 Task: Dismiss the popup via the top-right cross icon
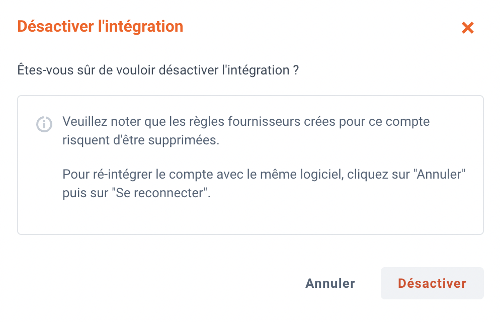[467, 28]
